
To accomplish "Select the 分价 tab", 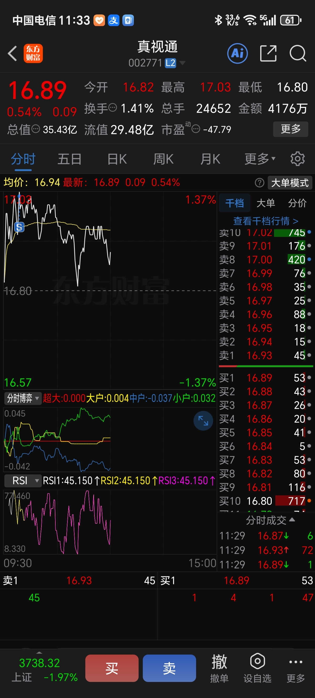I will [297, 203].
